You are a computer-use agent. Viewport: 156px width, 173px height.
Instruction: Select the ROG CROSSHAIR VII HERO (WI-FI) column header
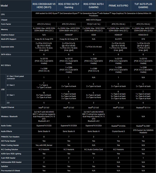44,6
